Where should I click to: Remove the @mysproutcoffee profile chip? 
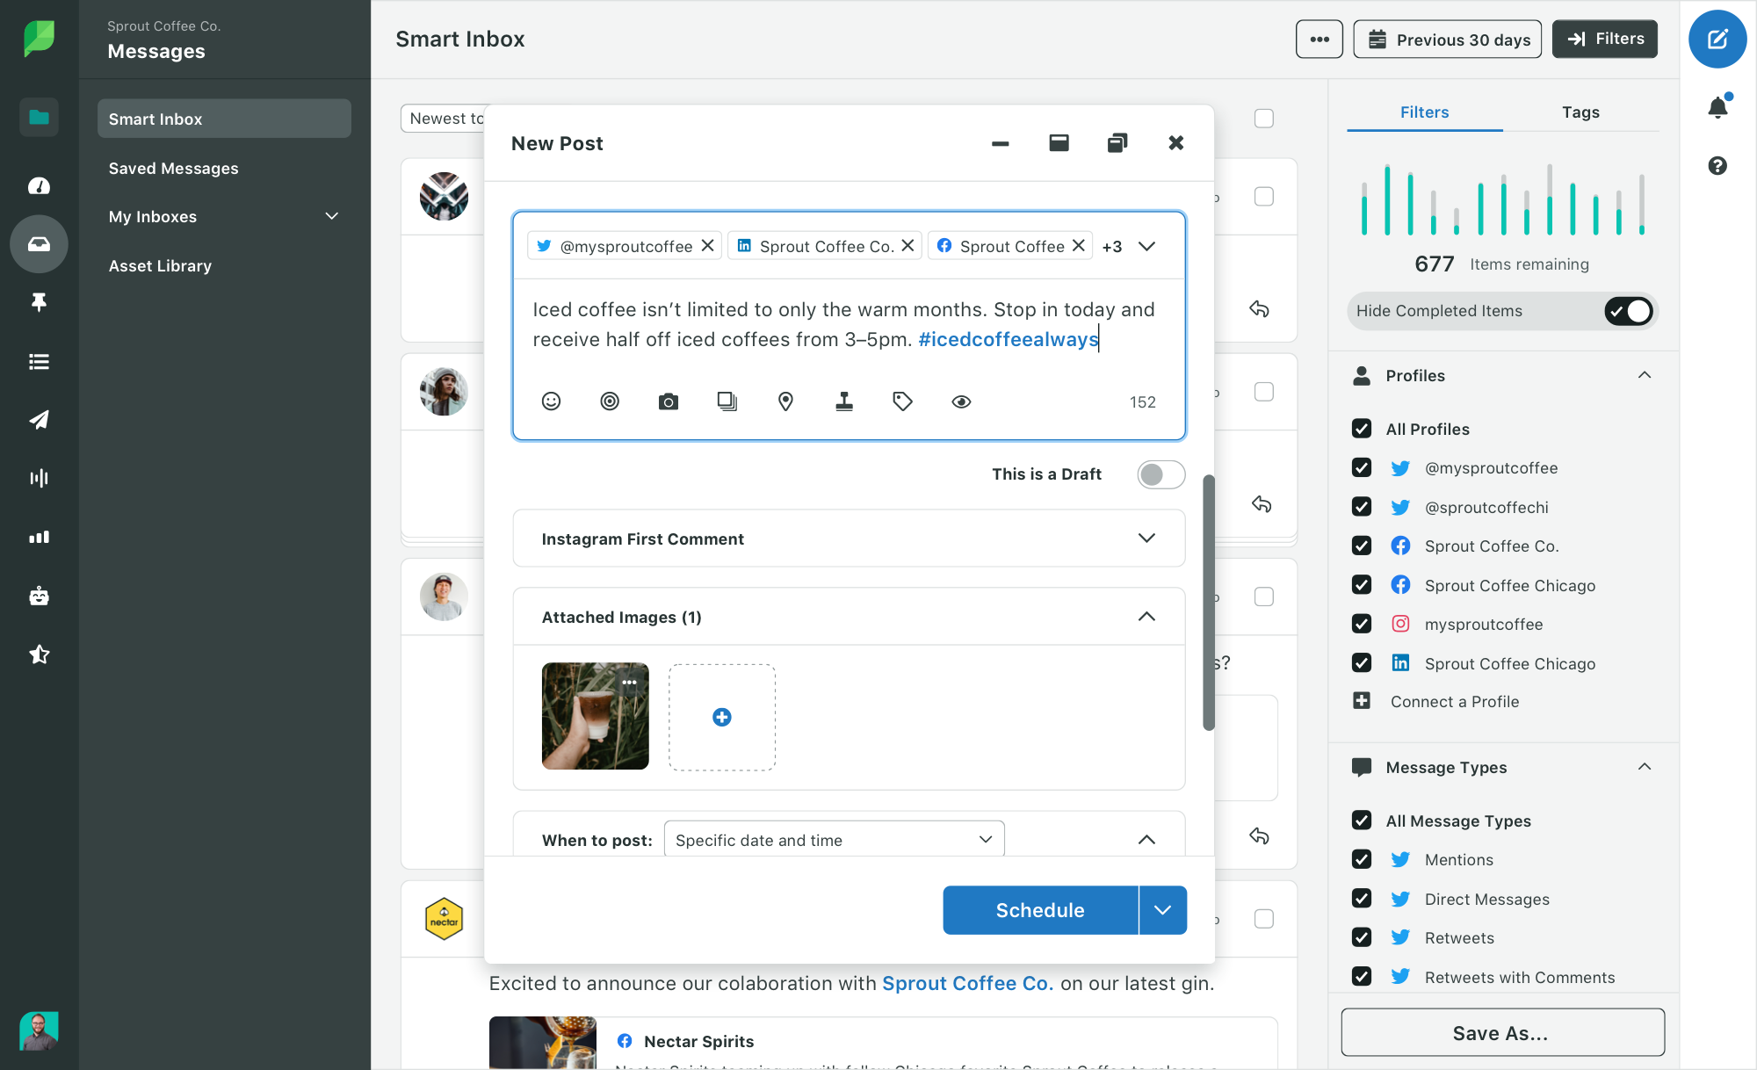click(708, 246)
